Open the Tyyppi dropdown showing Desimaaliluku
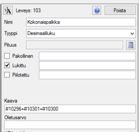Viewport: 139px width, 132px height. 81,33
